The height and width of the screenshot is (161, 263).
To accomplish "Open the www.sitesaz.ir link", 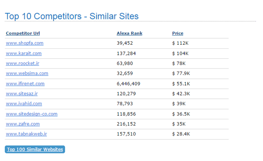I will point(22,93).
